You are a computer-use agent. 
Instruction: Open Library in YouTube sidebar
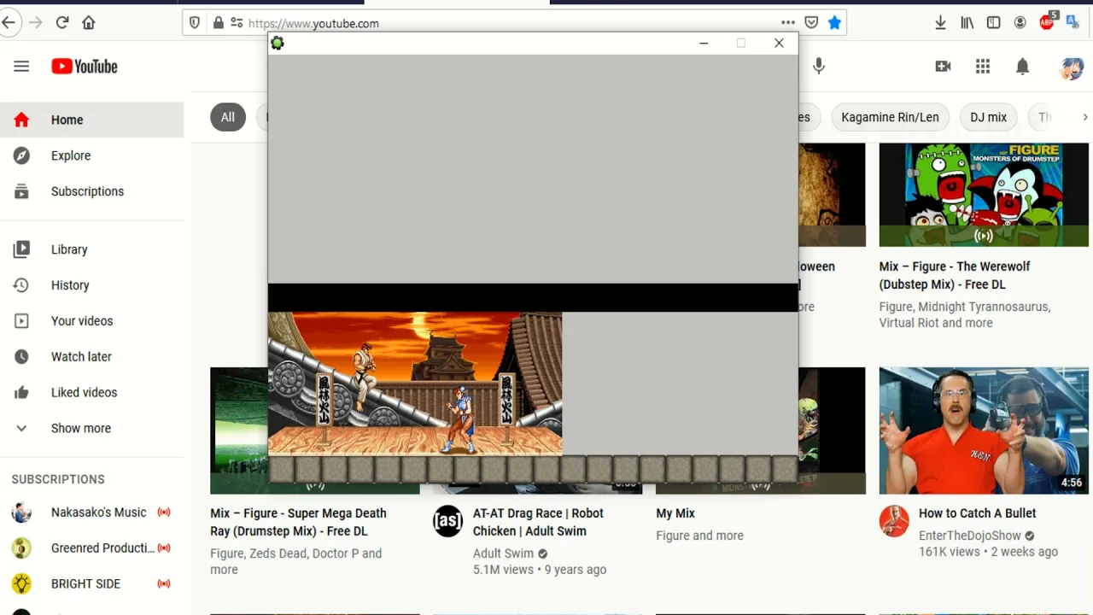(91, 249)
